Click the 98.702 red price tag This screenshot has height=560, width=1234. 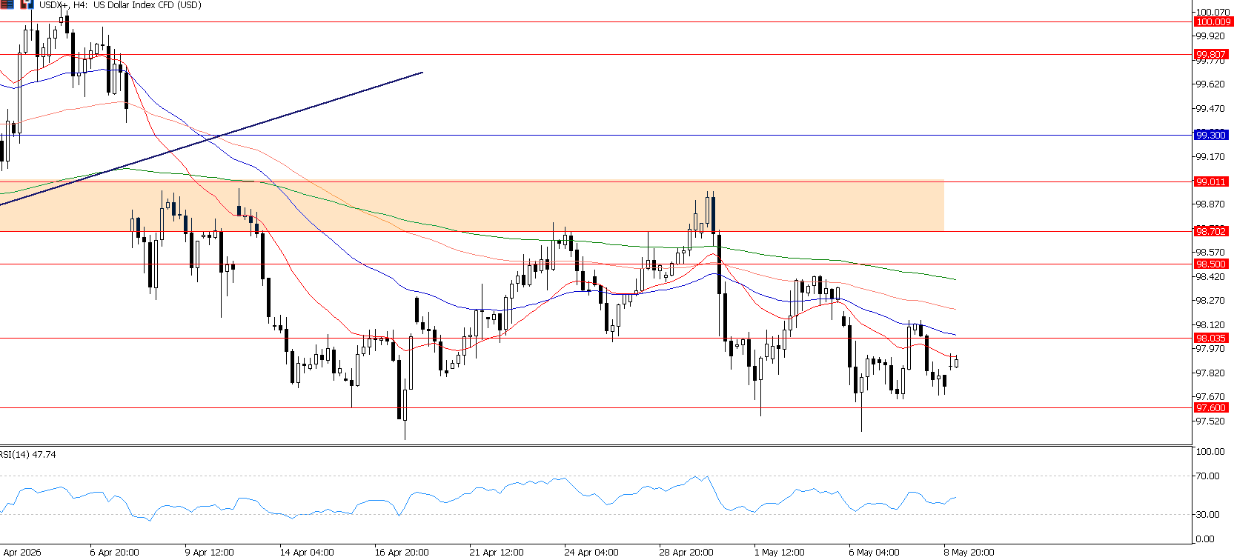[x=1211, y=231]
